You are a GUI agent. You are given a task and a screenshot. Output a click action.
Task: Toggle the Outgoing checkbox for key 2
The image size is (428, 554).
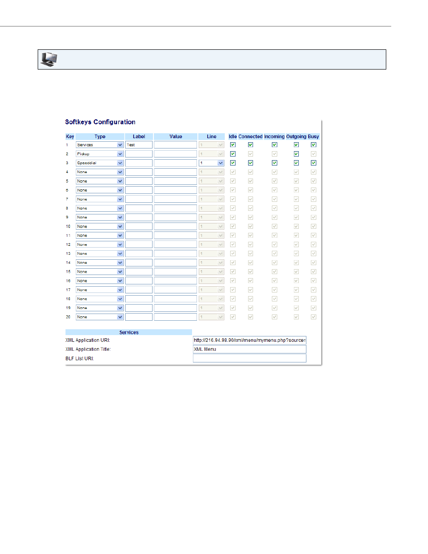pos(296,154)
